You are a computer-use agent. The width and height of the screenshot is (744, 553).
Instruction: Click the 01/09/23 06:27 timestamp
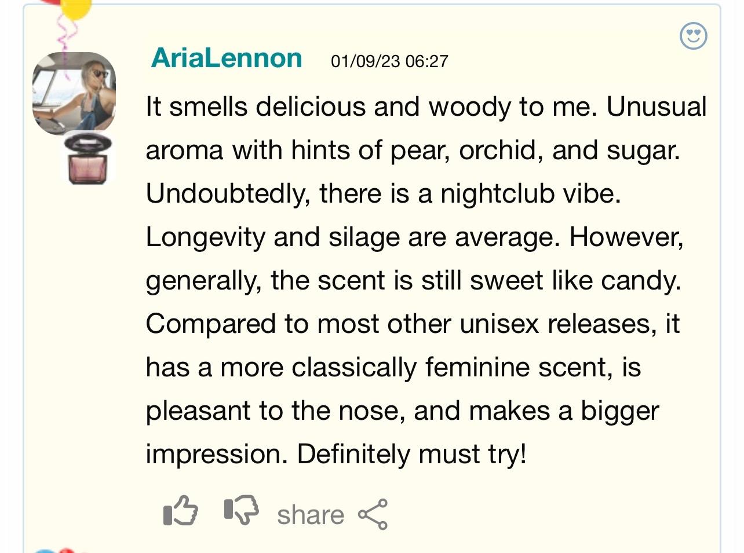coord(389,61)
